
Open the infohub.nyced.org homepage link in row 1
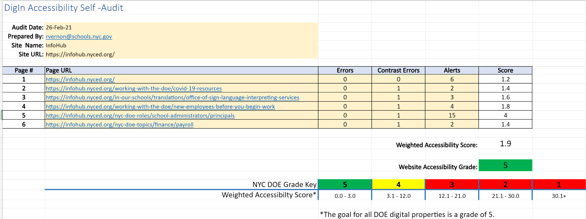80,80
